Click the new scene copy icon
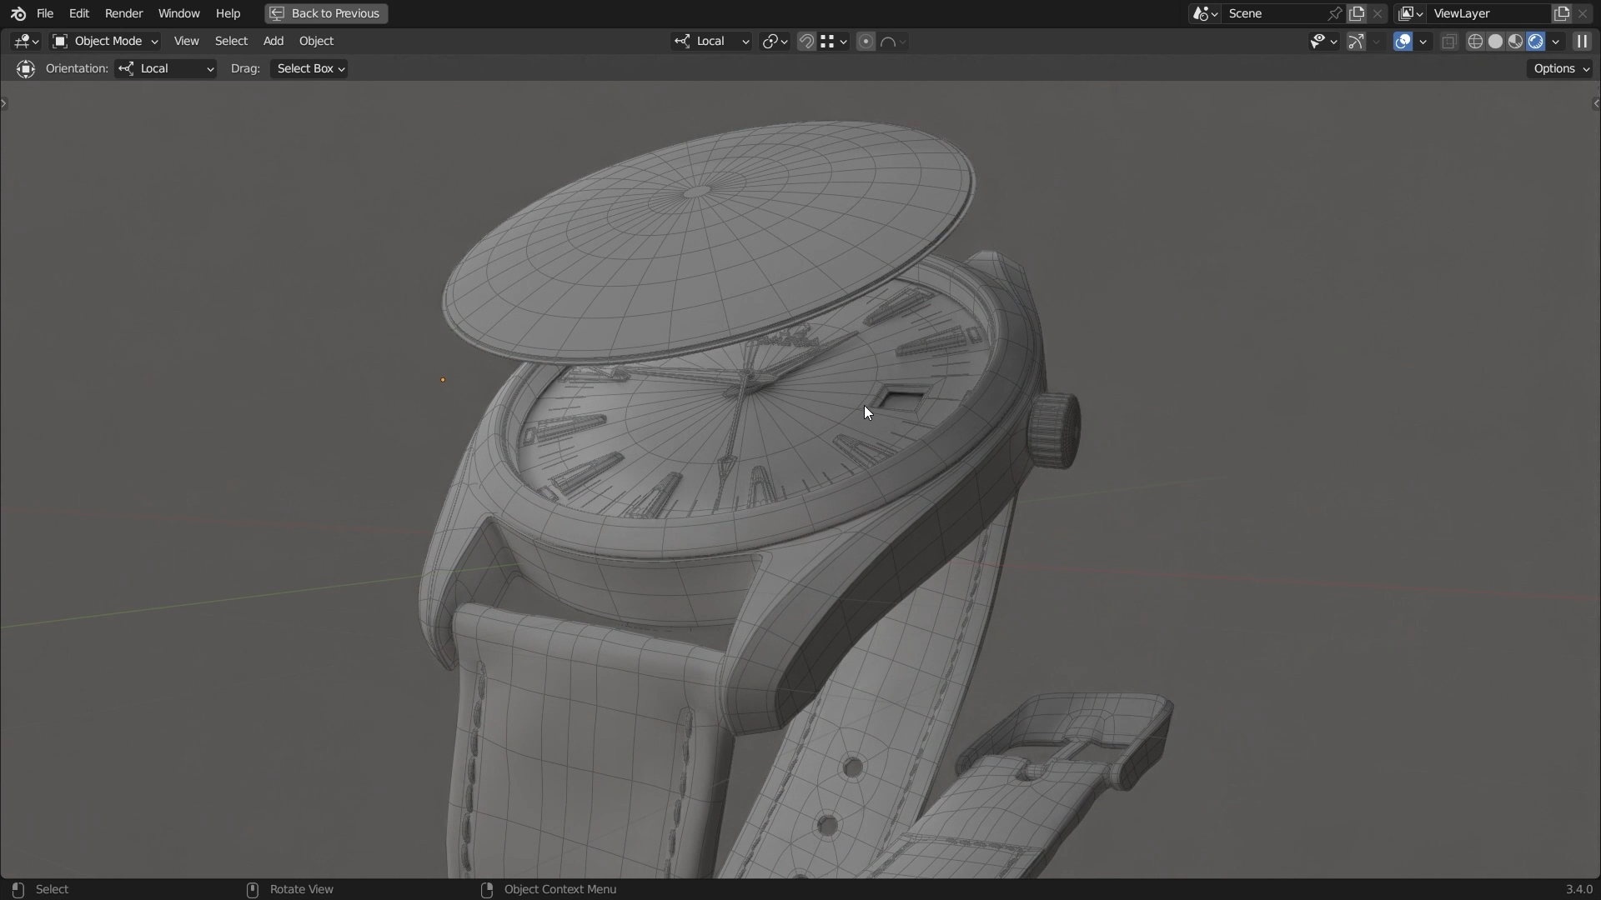The image size is (1601, 900). 1357,13
